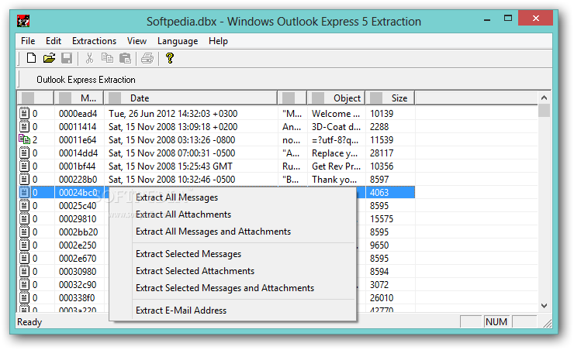
Task: Click message icon in row 00025c40
Action: [x=24, y=205]
